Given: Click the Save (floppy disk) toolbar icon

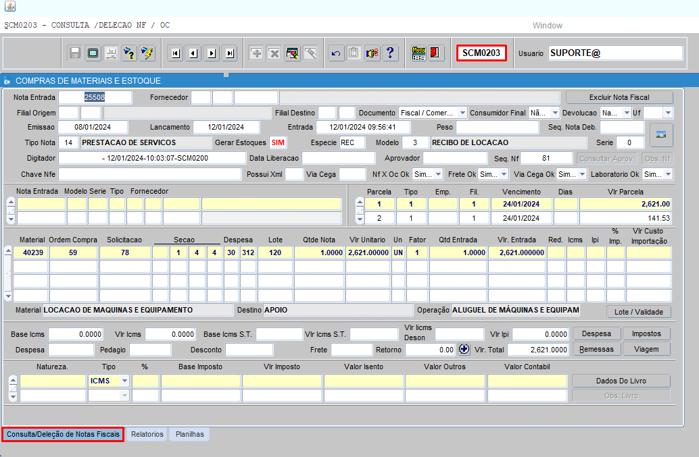Looking at the screenshot, I should coord(75,53).
